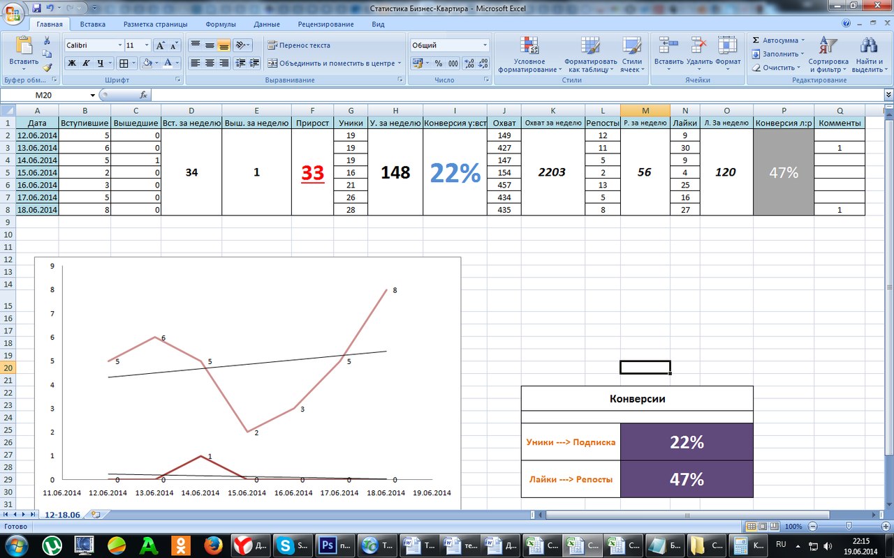Align text to the left
The image size is (894, 558).
point(195,63)
